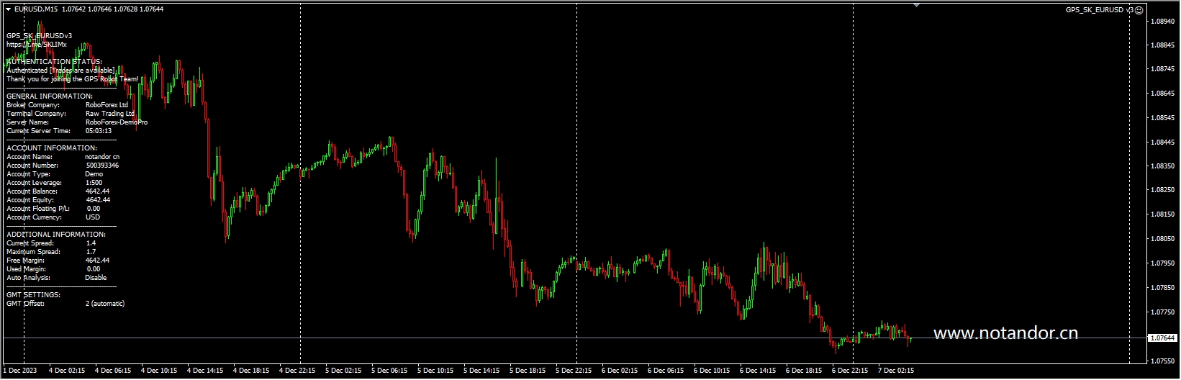This screenshot has width=1181, height=380.
Task: Click the smiley face Expert Advisor icon
Action: tap(1139, 10)
